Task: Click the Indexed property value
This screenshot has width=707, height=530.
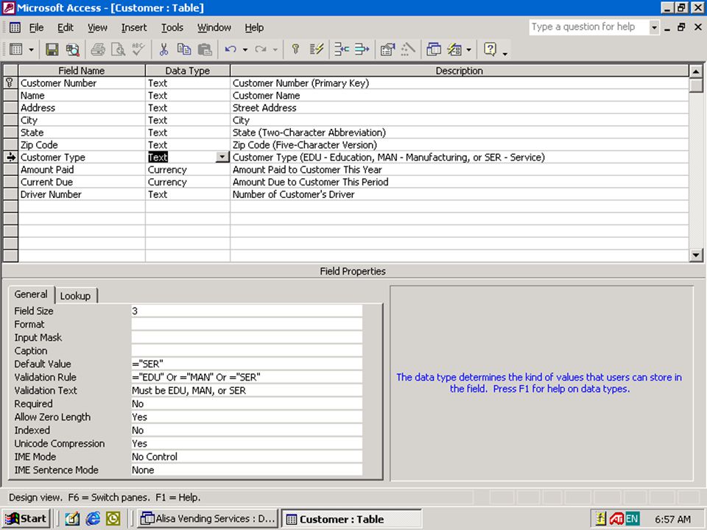Action: (x=247, y=430)
